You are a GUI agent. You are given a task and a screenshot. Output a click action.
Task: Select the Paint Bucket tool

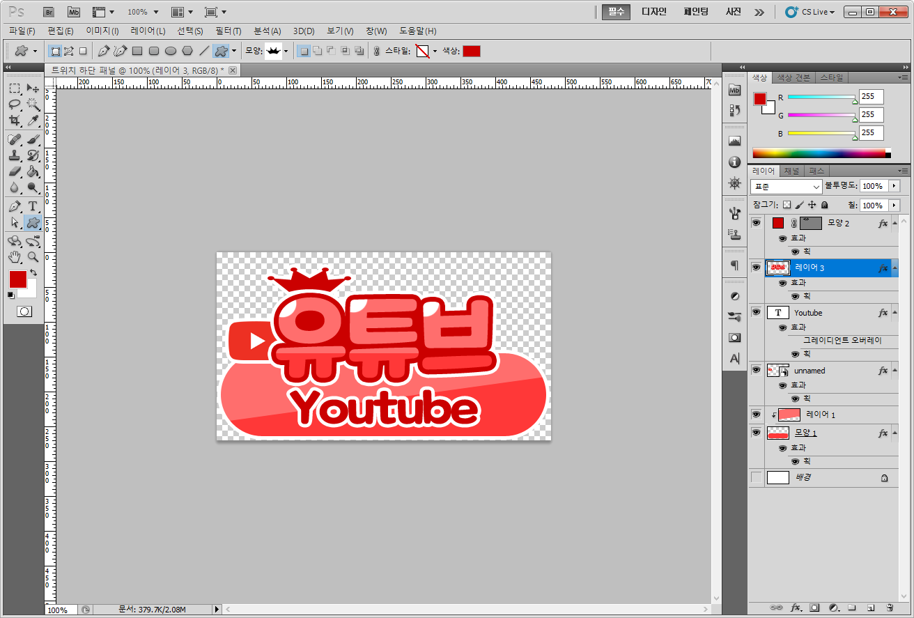[33, 171]
